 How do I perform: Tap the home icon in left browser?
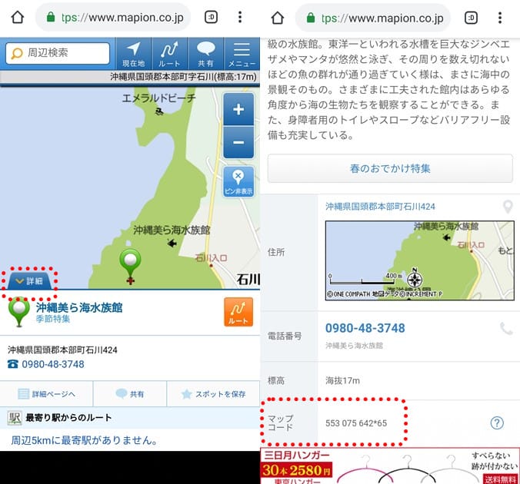pyautogui.click(x=18, y=17)
